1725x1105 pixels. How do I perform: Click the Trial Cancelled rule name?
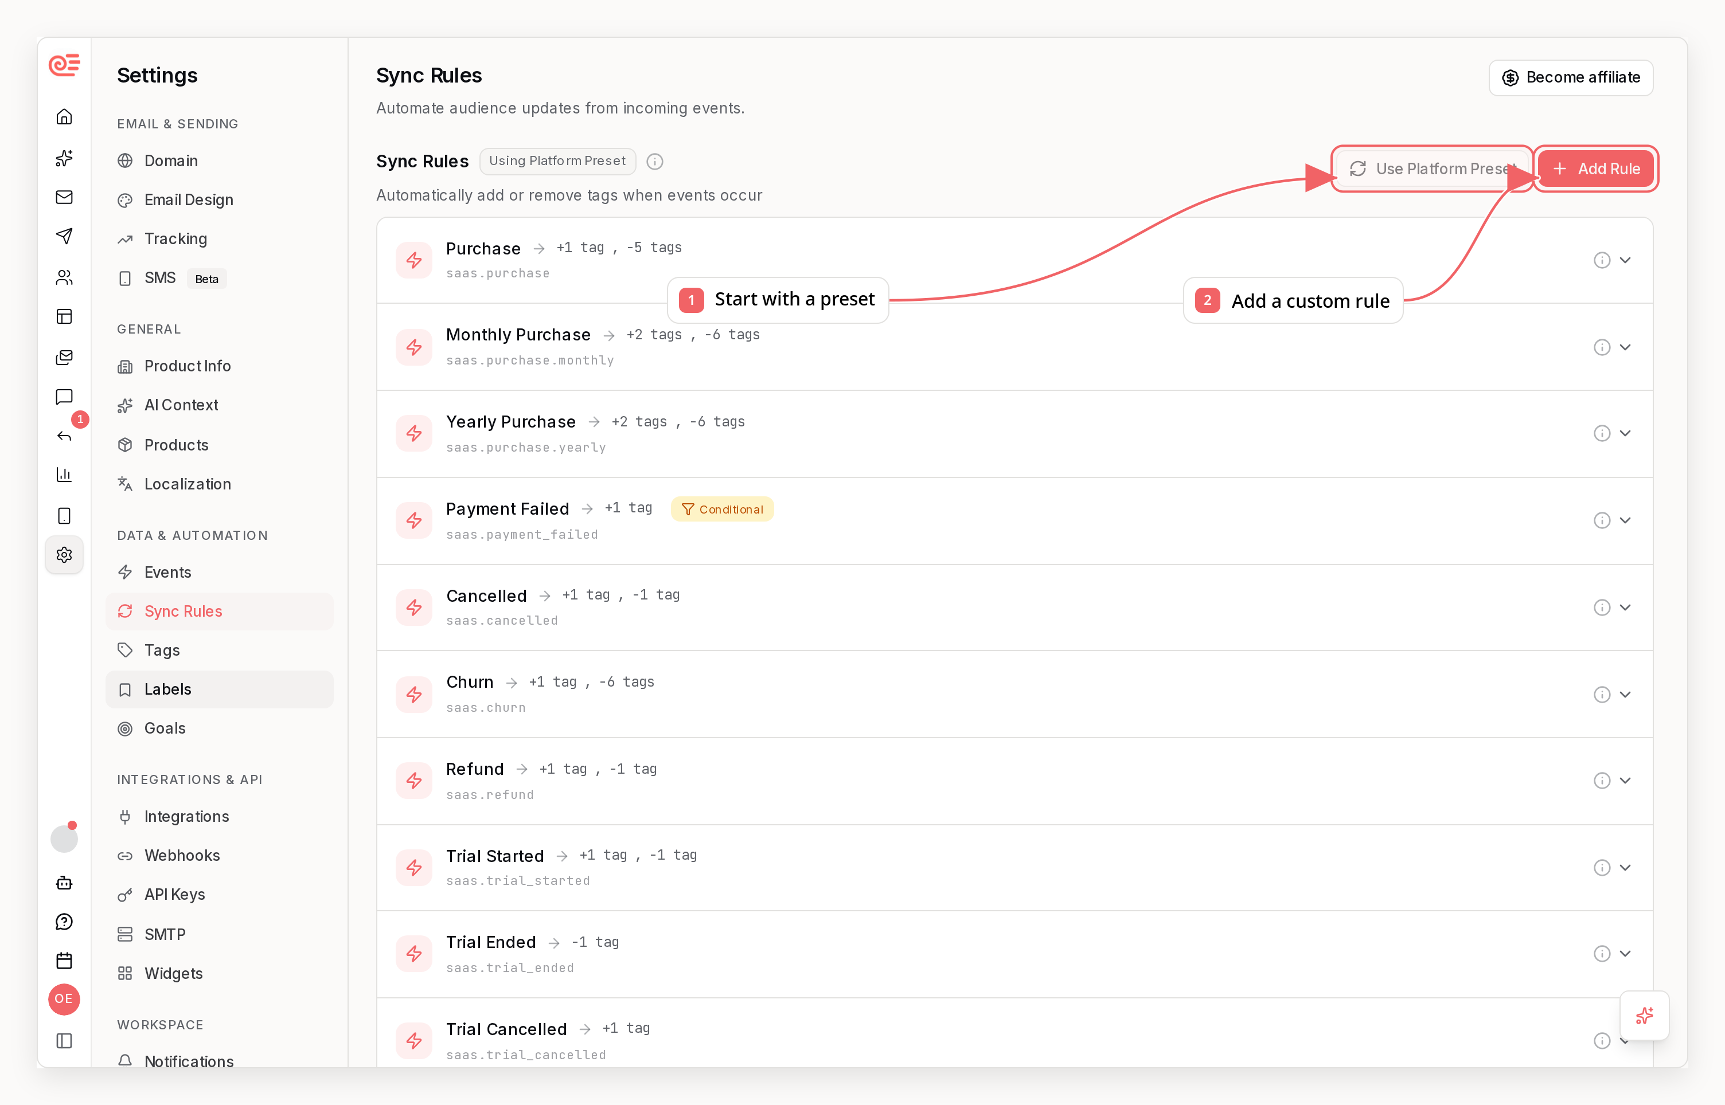tap(506, 1029)
